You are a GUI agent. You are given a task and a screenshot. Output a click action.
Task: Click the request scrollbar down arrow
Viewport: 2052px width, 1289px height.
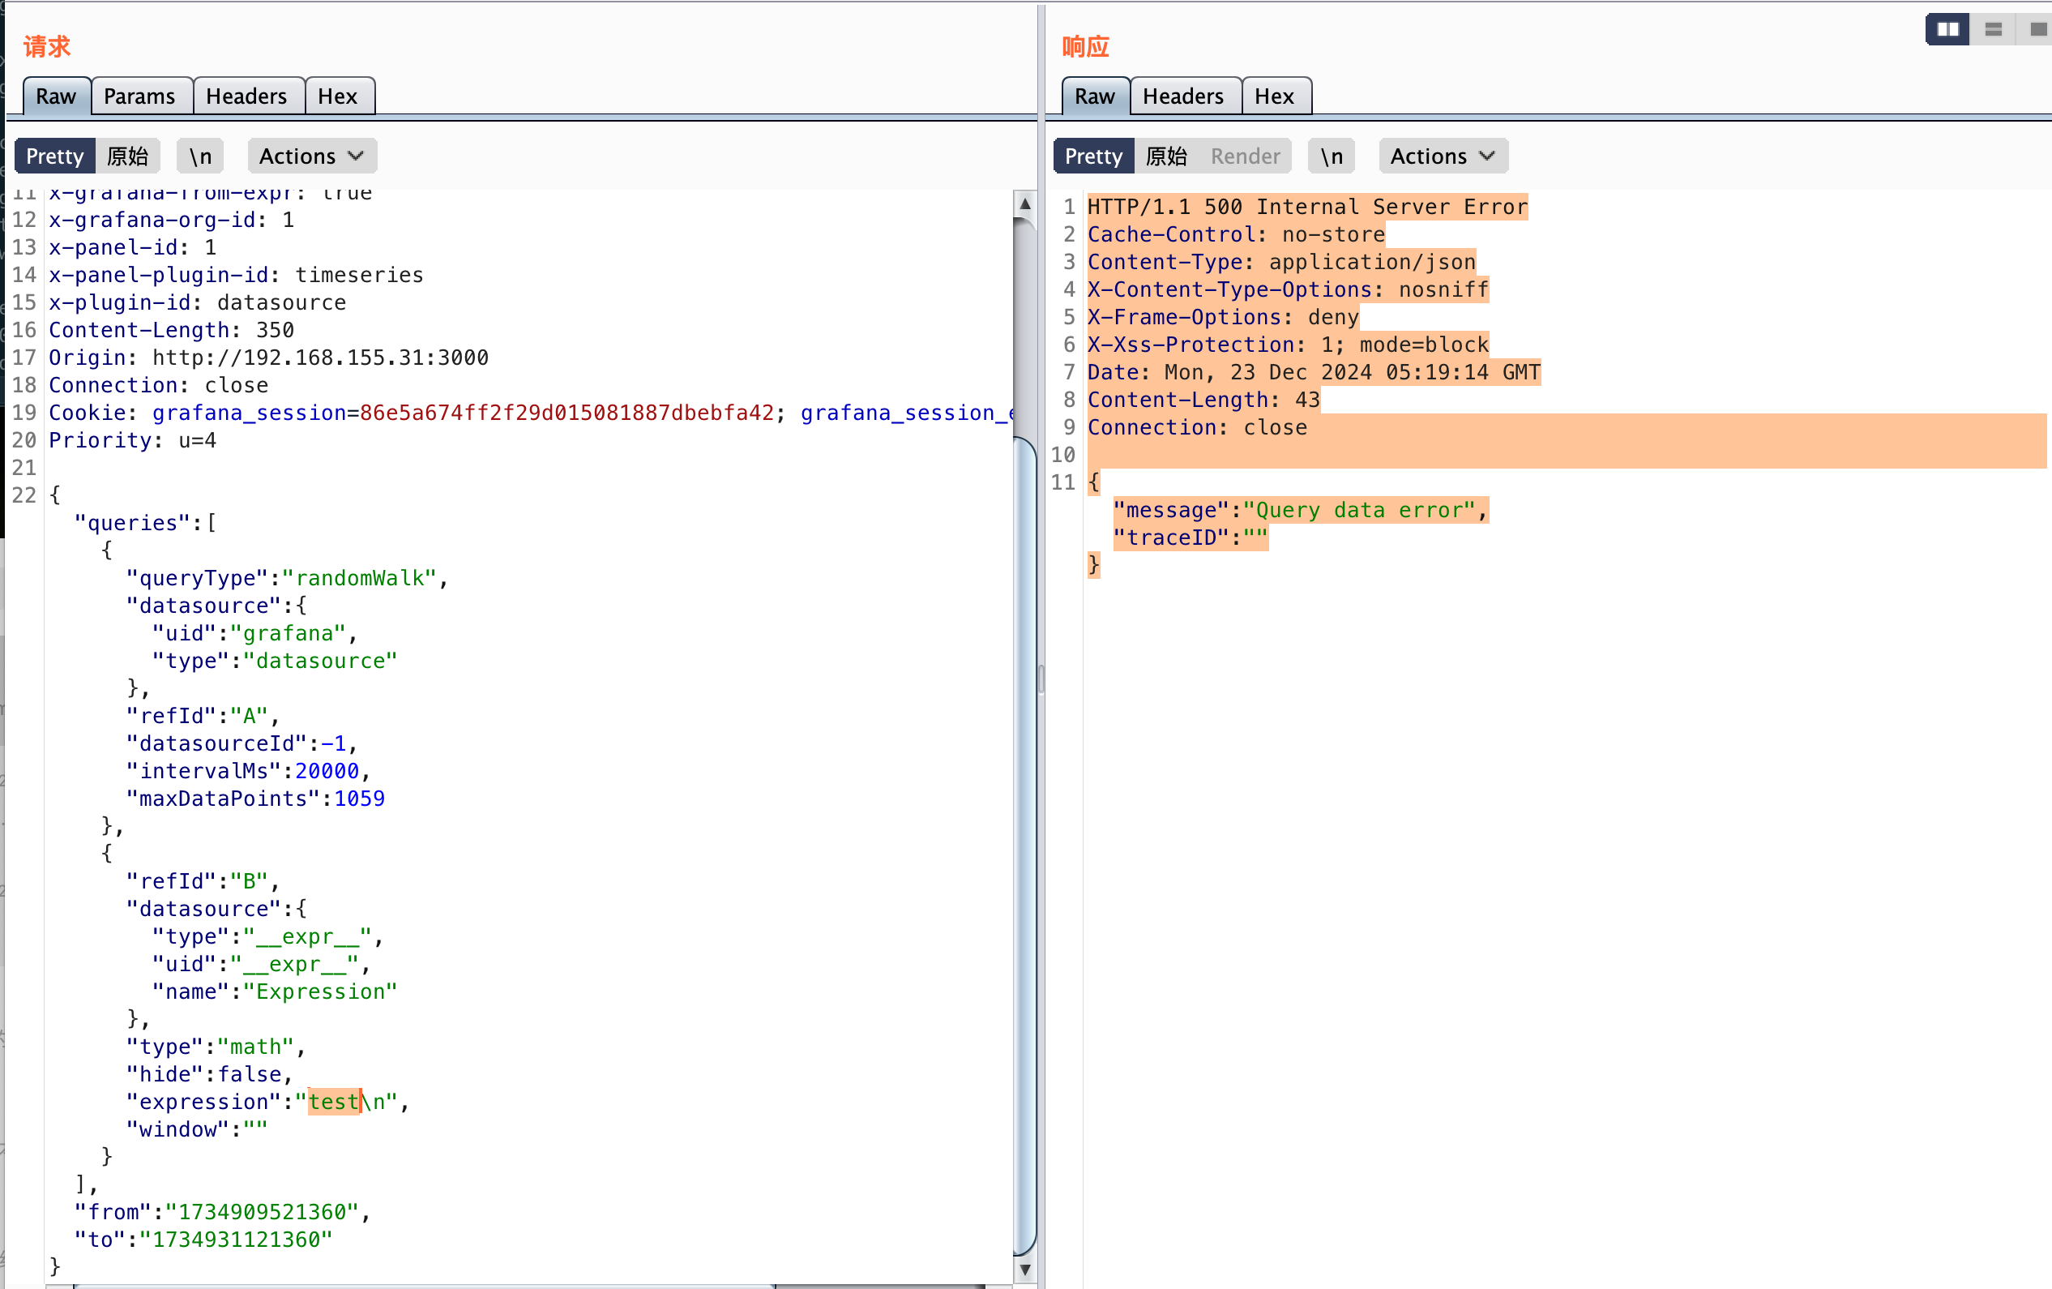[x=1025, y=1269]
